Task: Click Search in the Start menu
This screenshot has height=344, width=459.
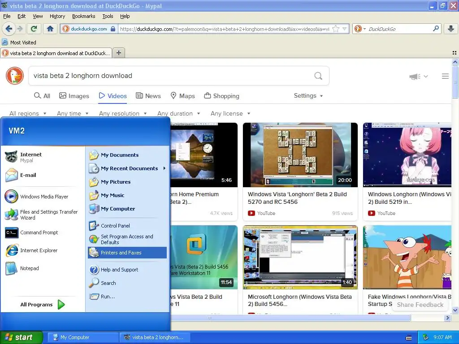Action: (127, 283)
